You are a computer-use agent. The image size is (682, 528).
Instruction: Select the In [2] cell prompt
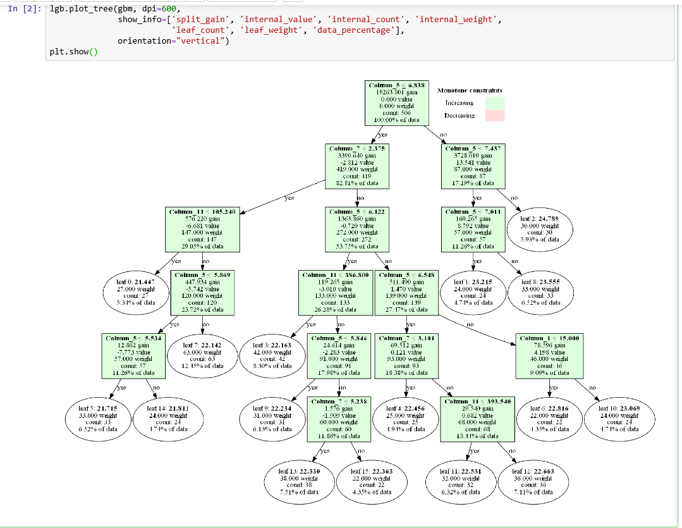click(x=25, y=9)
